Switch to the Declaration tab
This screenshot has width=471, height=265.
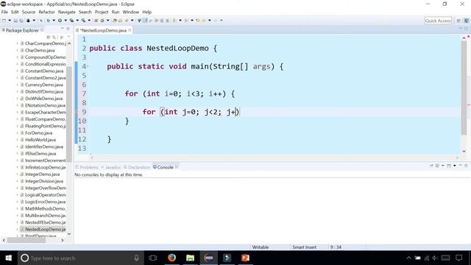137,167
